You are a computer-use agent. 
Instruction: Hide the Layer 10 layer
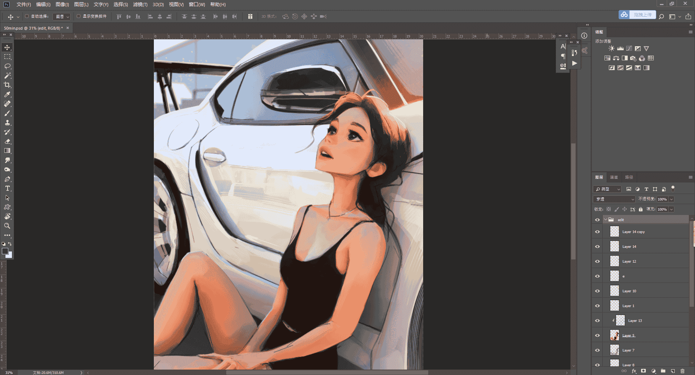point(597,291)
